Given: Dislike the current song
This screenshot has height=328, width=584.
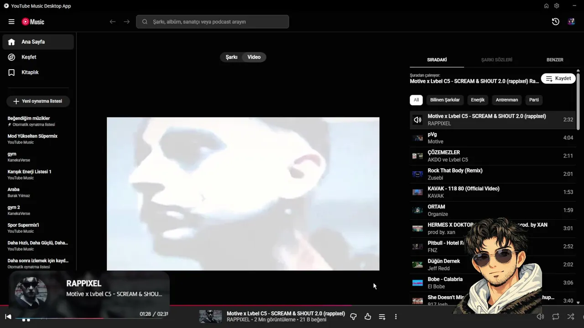Looking at the screenshot, I should [353, 317].
